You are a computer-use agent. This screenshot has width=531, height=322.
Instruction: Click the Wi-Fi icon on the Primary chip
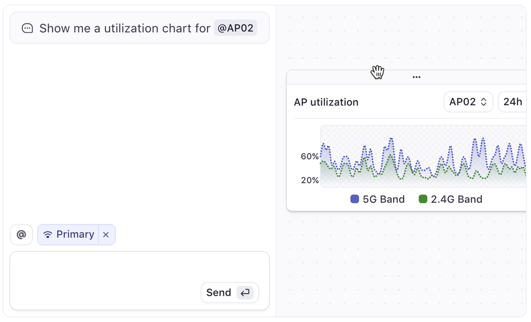click(48, 234)
